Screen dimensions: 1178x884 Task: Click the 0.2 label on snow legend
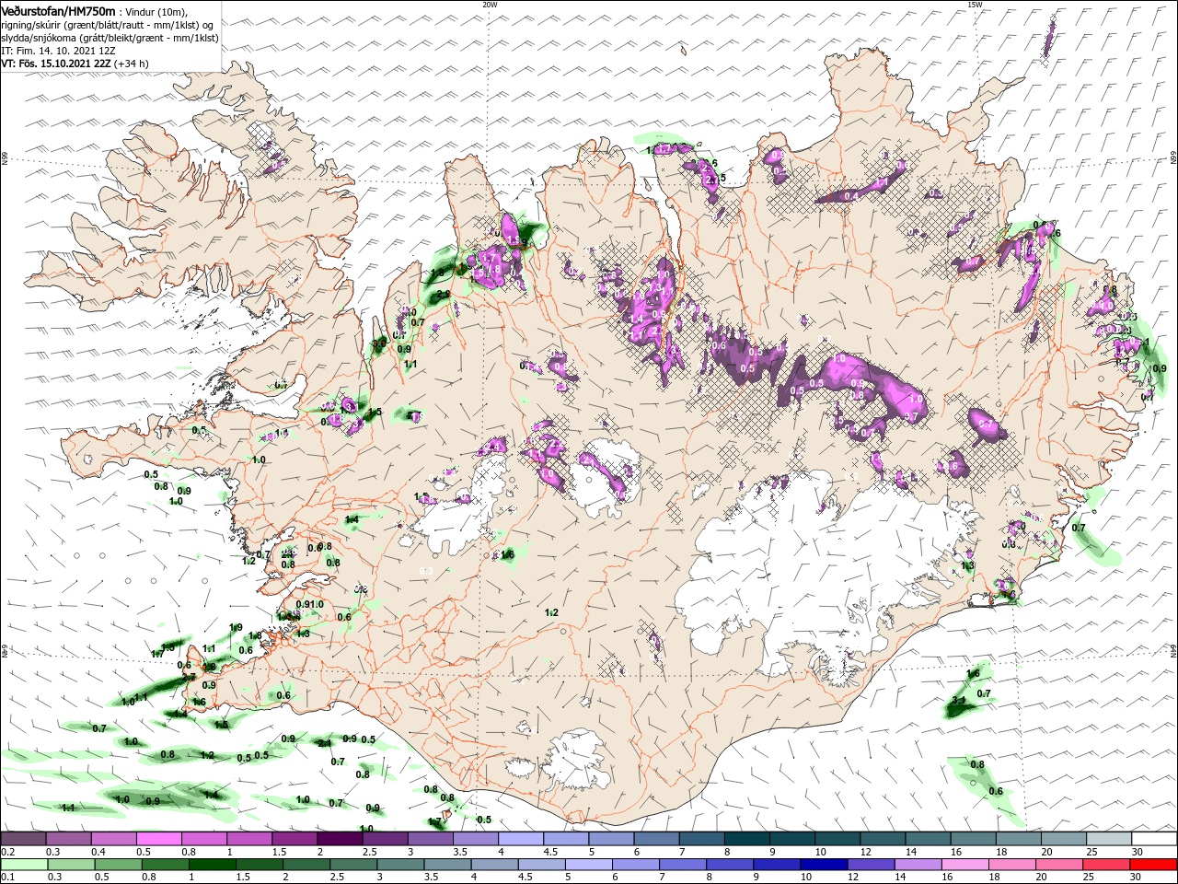click(x=7, y=852)
